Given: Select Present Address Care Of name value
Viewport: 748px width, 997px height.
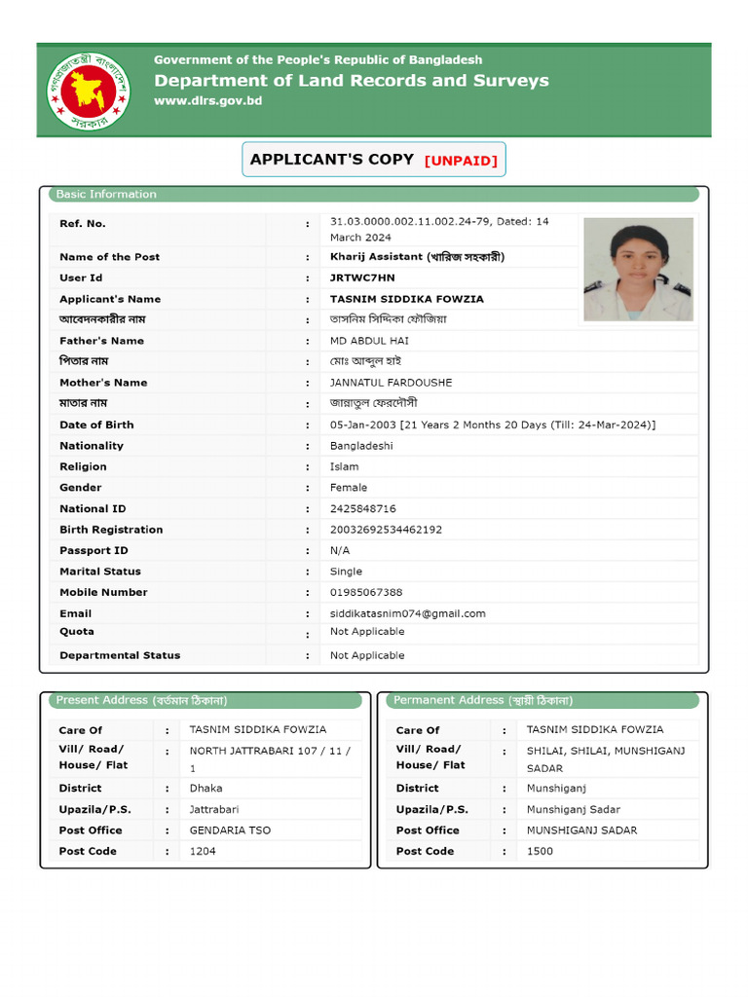Looking at the screenshot, I should (x=258, y=729).
